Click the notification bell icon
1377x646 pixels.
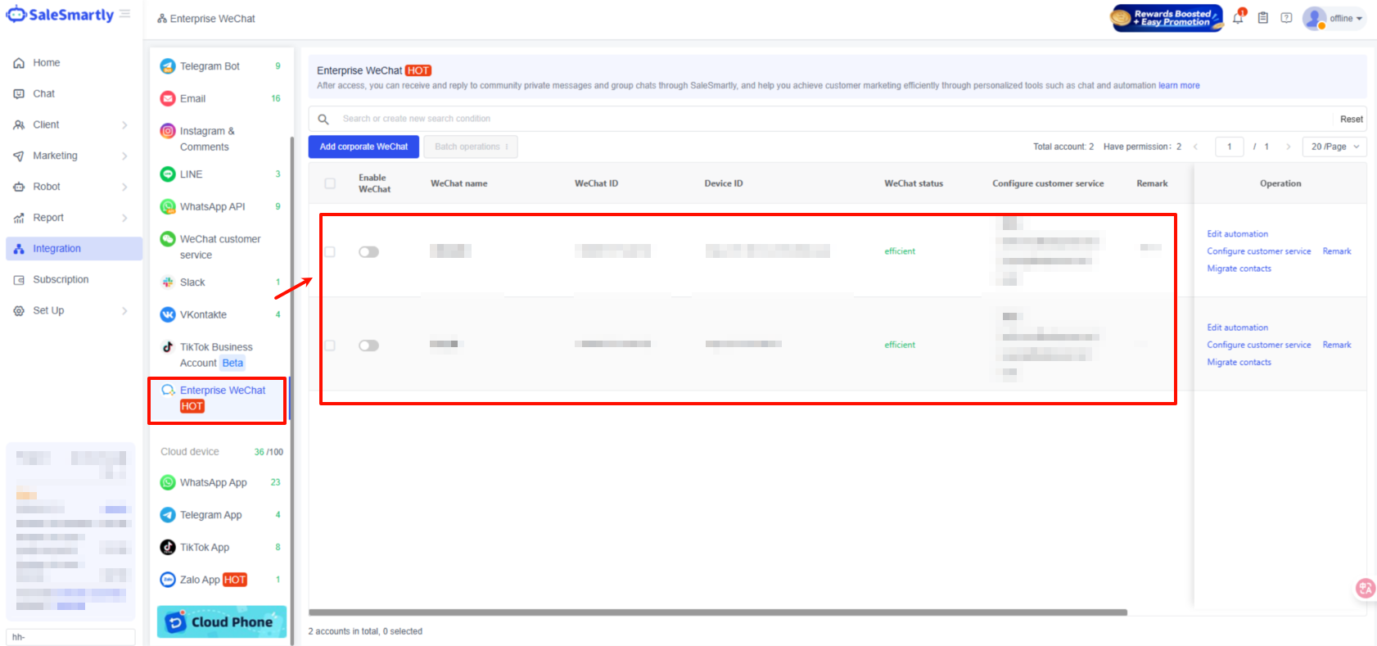point(1238,18)
